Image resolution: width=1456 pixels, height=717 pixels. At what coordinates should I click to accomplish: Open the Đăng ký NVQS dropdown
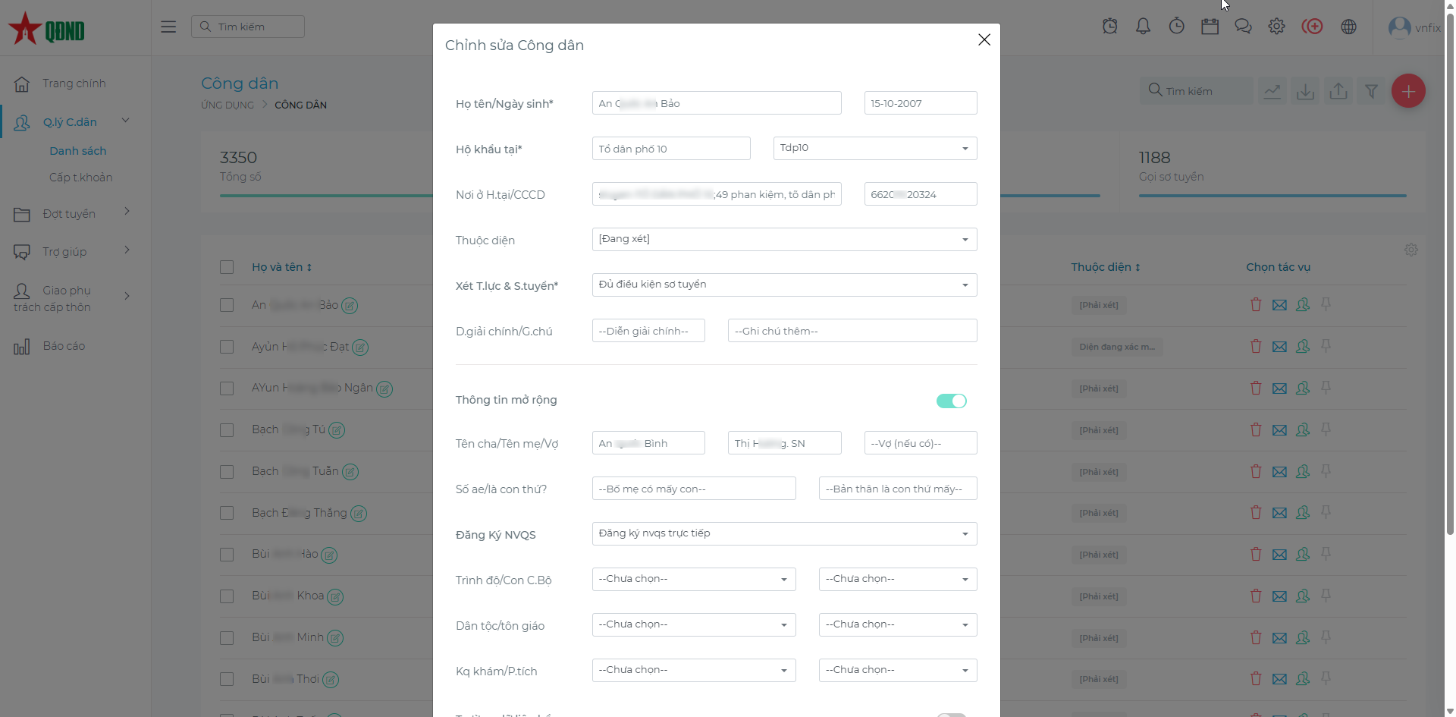(784, 533)
